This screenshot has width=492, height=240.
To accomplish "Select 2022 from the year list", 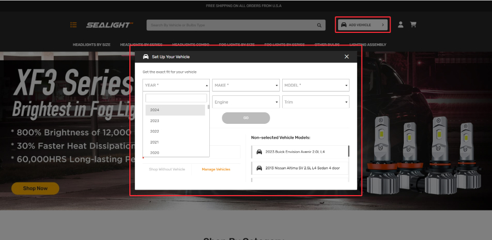I will point(175,132).
